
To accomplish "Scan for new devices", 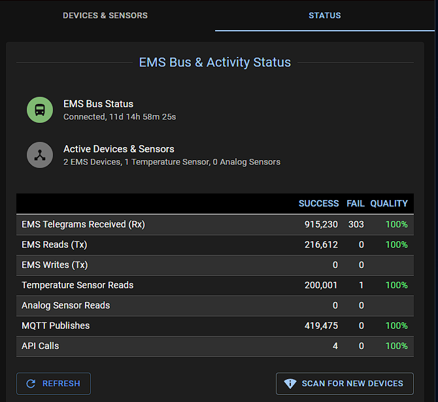I will coord(345,384).
